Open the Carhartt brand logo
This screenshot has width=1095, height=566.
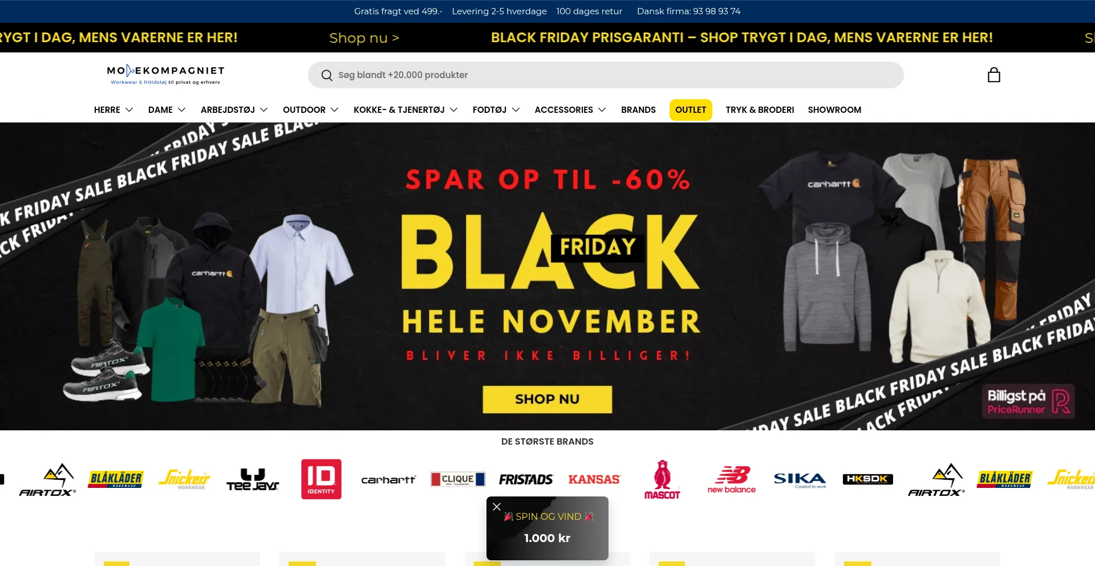(388, 479)
